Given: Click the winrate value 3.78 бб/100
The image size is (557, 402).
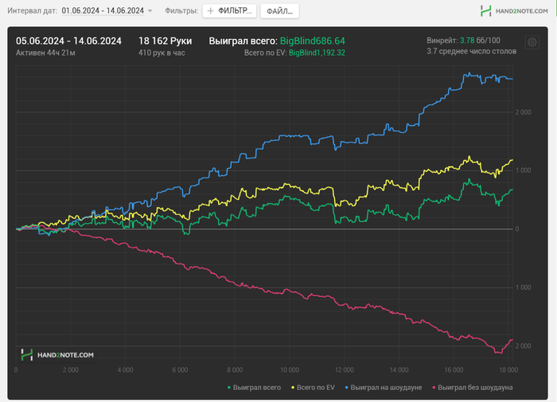Looking at the screenshot, I should [480, 41].
